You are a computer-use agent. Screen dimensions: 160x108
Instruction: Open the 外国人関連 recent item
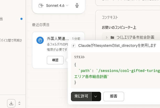click(58, 39)
